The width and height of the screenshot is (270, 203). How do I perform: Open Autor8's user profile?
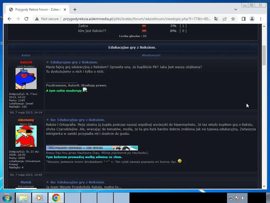26,62
